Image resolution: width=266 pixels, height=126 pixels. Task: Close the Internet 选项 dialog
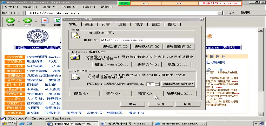[201, 20]
